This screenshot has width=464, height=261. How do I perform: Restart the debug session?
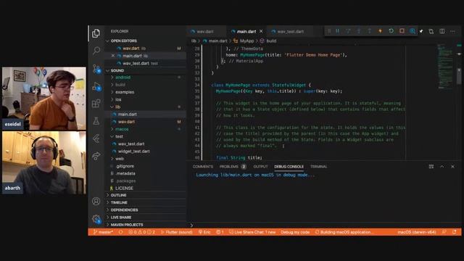click(x=391, y=31)
